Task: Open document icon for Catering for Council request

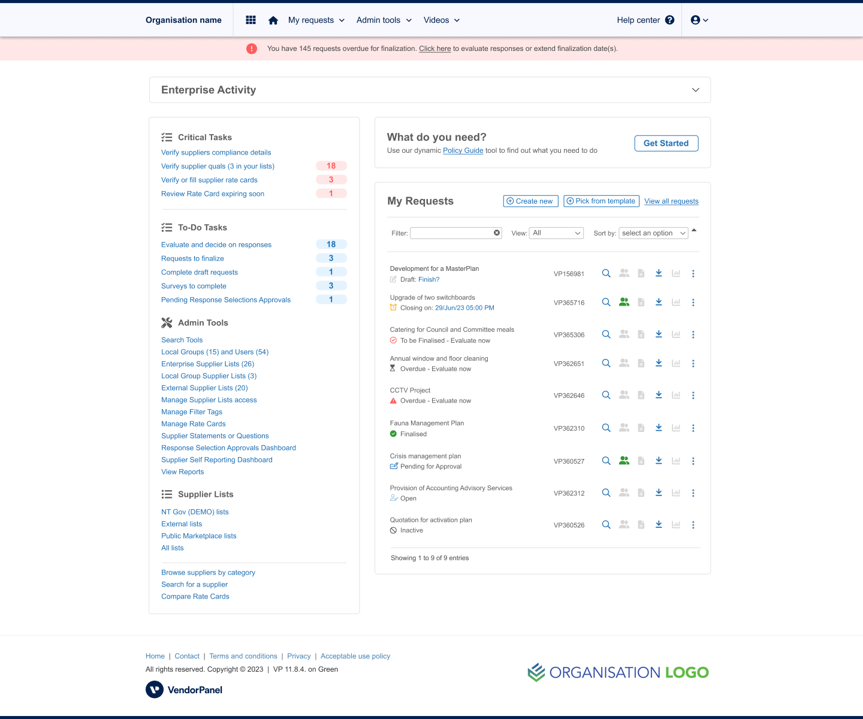Action: click(641, 334)
